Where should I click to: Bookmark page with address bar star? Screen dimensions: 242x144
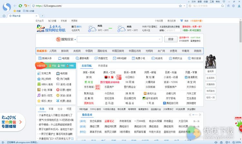click(180, 6)
